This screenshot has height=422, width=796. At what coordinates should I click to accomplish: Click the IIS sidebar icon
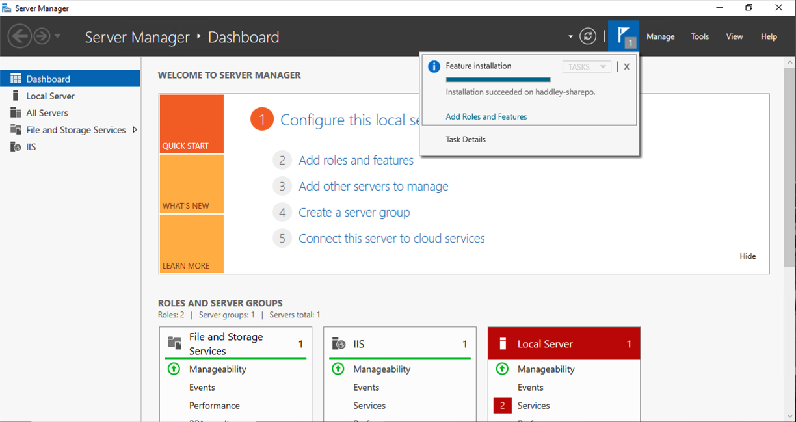tap(16, 146)
